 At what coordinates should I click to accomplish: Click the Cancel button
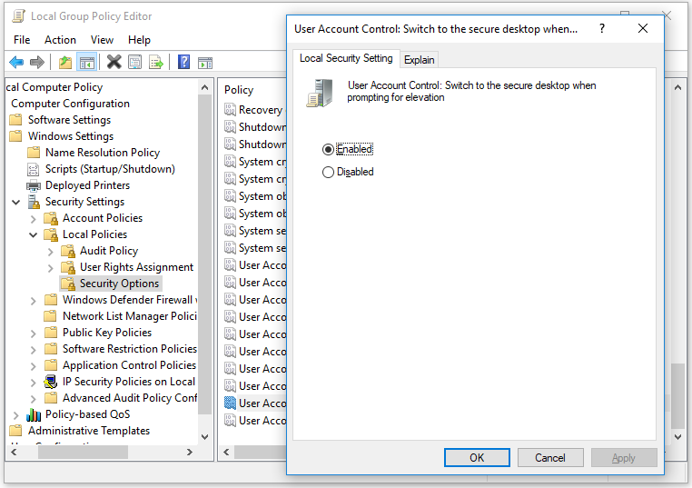550,457
